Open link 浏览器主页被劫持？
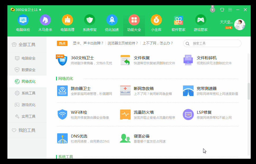Screen dimensions: 256x164 (x=123, y=43)
